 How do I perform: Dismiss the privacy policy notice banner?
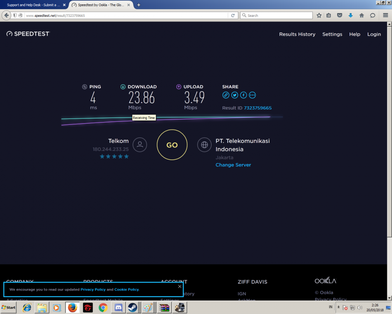click(180, 287)
